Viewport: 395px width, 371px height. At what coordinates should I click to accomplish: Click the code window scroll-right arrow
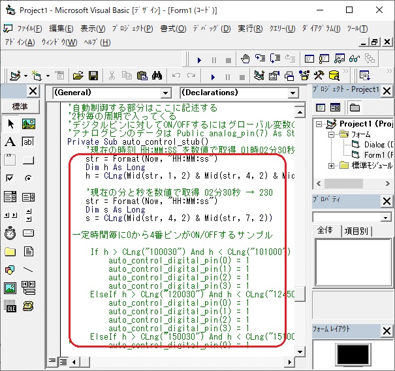click(289, 362)
